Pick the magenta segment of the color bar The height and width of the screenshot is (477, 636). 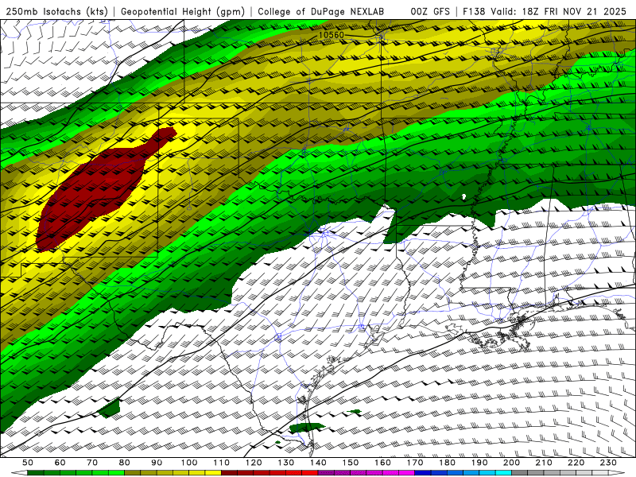407,473
